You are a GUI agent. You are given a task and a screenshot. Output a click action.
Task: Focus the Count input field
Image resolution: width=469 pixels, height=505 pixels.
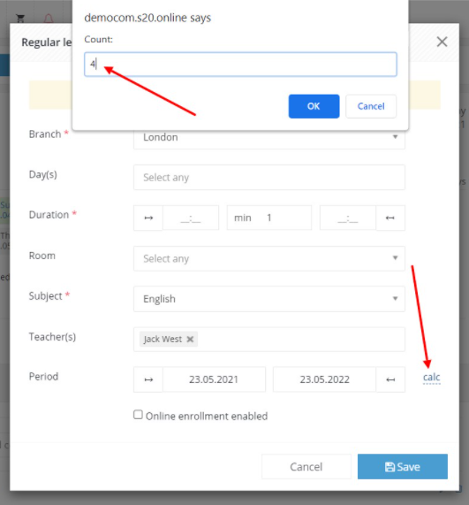[x=240, y=65]
